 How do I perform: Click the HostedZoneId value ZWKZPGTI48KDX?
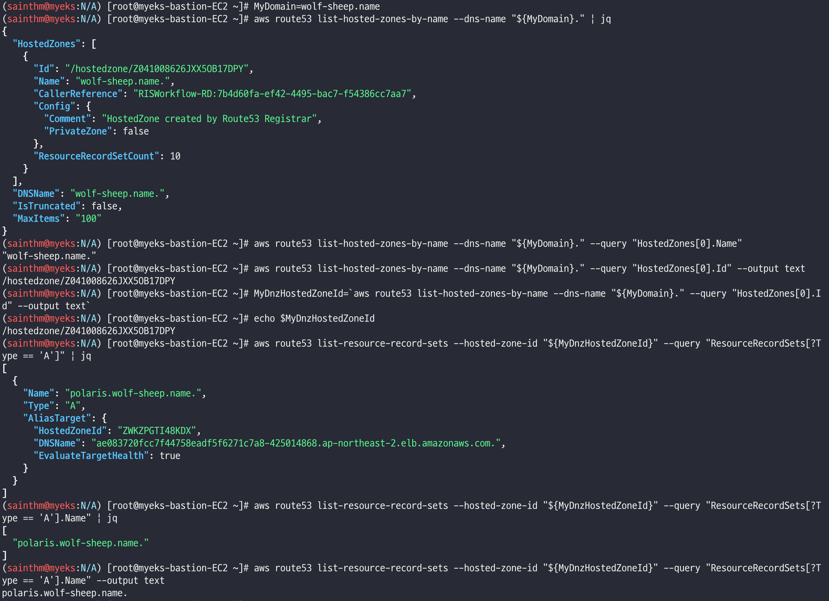(x=157, y=431)
